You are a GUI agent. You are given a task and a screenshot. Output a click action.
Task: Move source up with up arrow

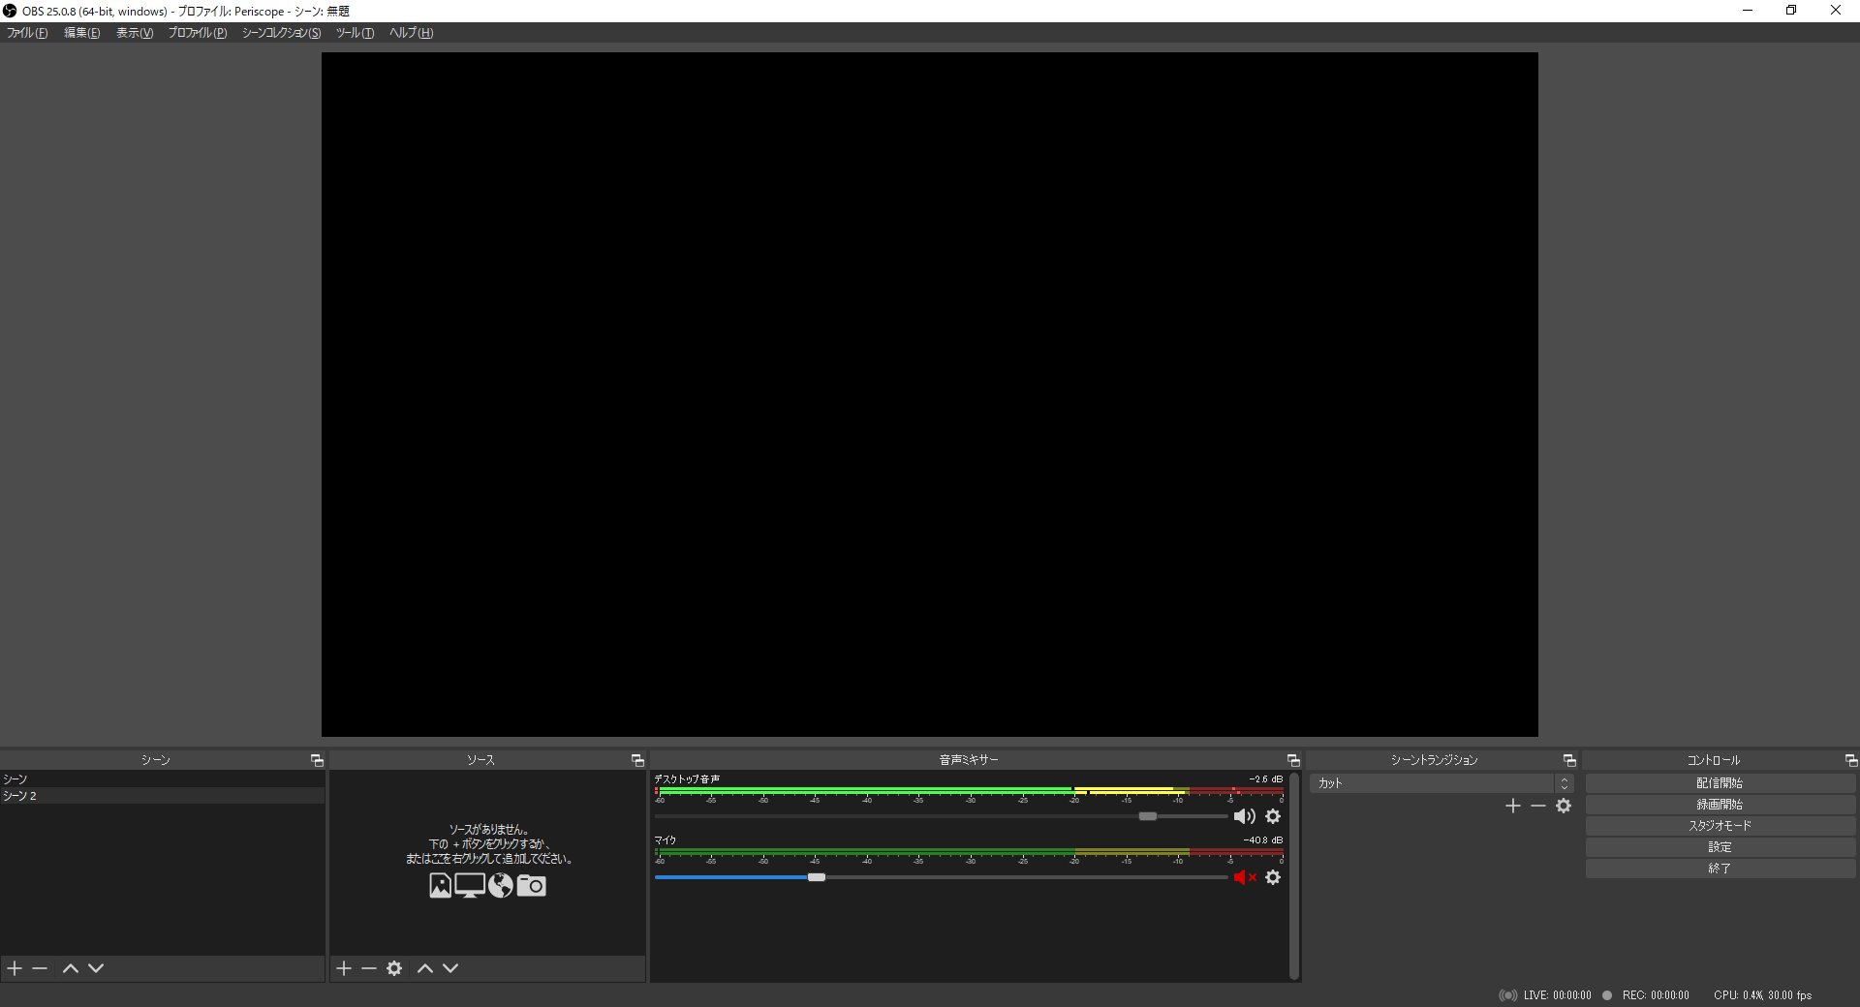425,968
